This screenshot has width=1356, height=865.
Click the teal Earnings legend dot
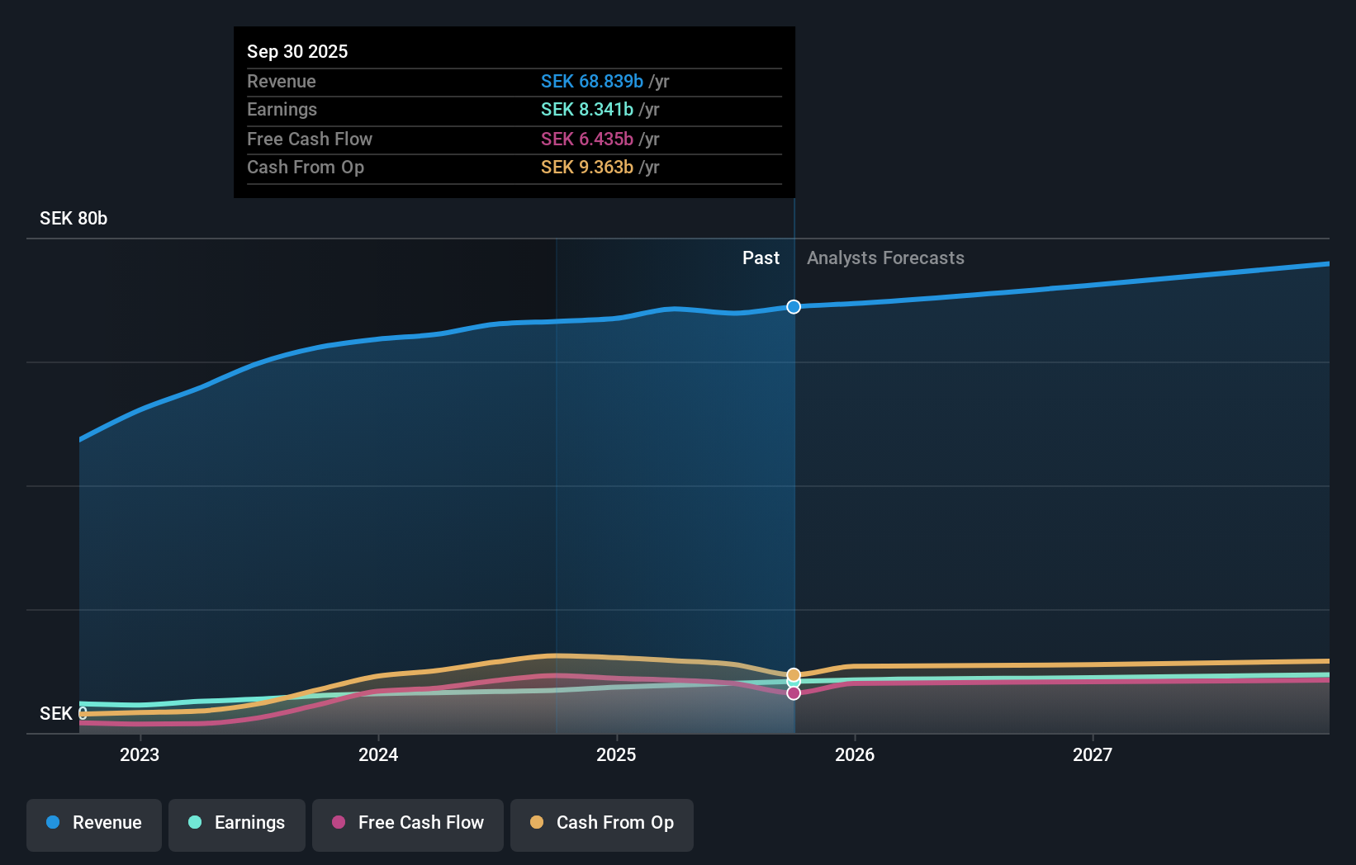coord(194,823)
